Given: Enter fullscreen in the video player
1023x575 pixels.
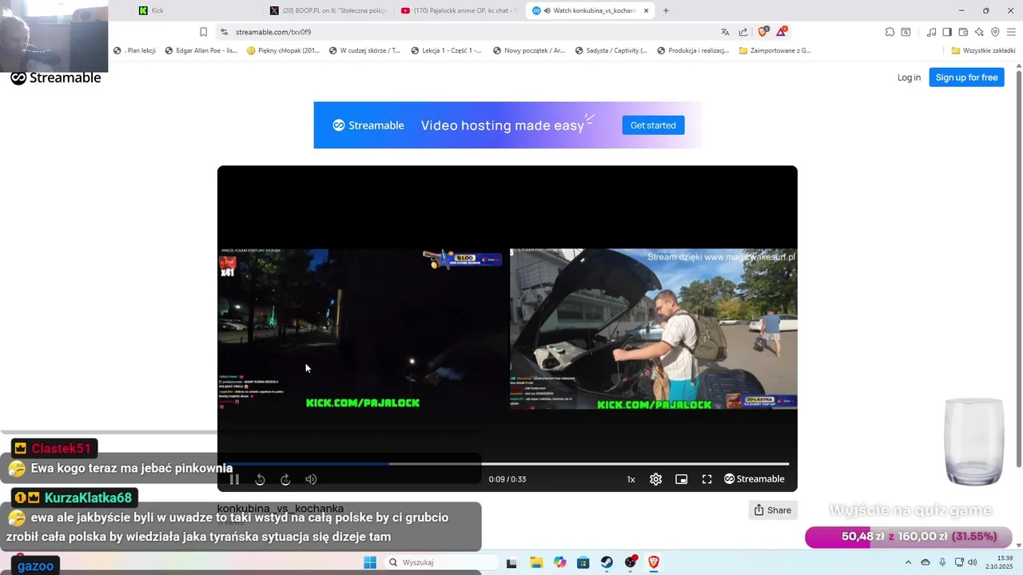Looking at the screenshot, I should click(x=707, y=479).
